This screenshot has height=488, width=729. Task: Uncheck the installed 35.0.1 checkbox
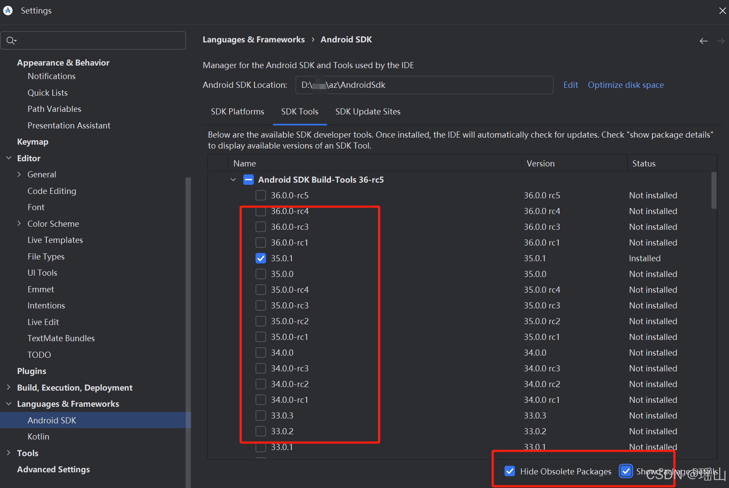[261, 258]
